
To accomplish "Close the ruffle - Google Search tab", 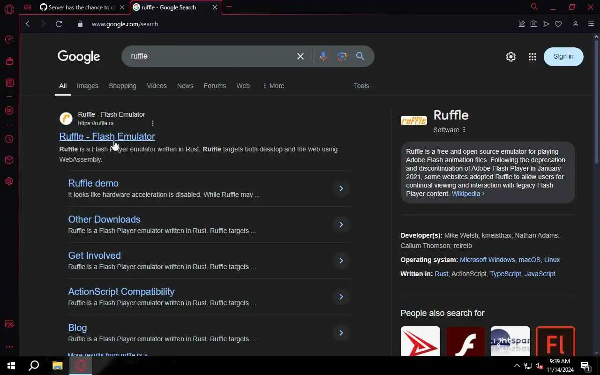I will click(215, 7).
